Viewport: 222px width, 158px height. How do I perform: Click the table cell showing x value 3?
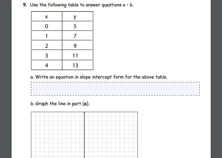47,55
